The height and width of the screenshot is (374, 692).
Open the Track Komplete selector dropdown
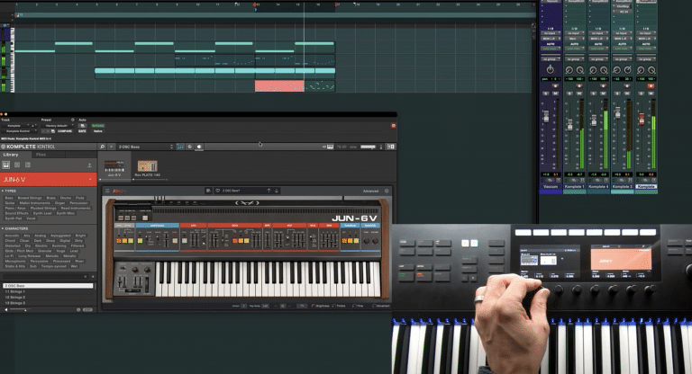click(x=16, y=126)
